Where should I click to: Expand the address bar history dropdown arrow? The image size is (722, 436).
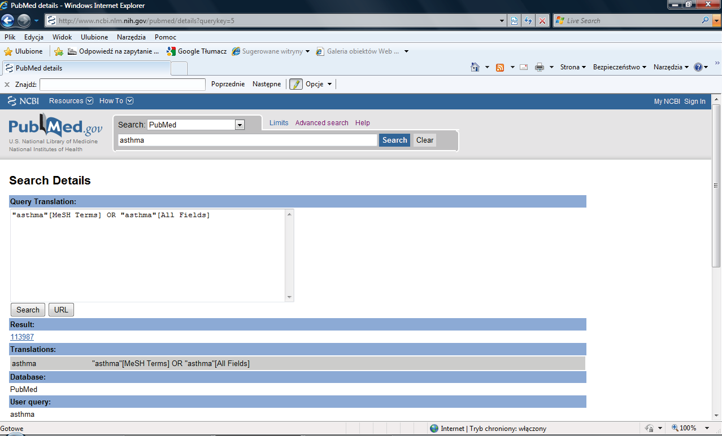coord(503,21)
